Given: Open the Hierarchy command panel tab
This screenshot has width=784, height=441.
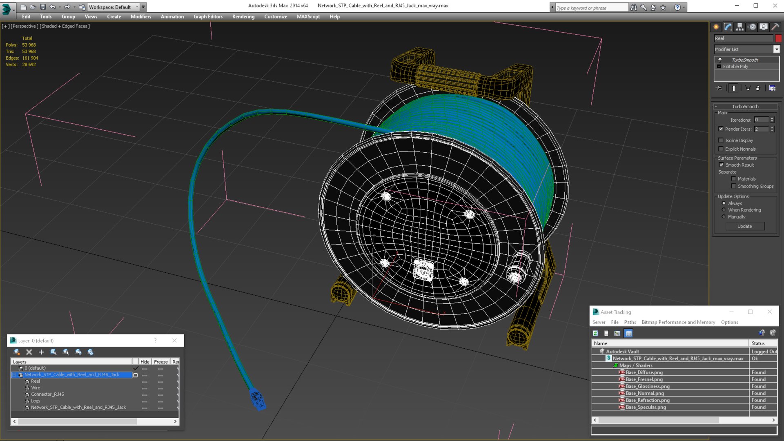Looking at the screenshot, I should tap(740, 27).
